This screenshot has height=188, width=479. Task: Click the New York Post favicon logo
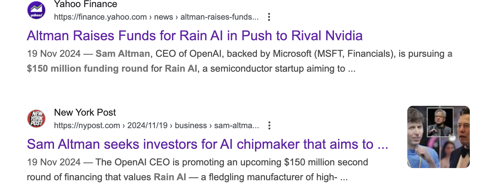point(36,119)
